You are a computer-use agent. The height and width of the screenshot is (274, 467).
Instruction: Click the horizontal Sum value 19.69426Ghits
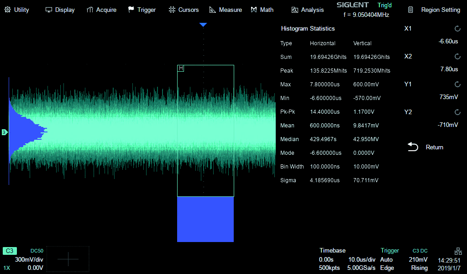point(328,57)
